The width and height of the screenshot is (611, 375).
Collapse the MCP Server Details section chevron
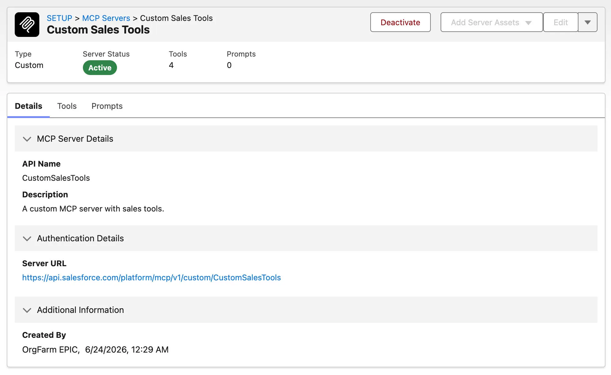point(27,139)
